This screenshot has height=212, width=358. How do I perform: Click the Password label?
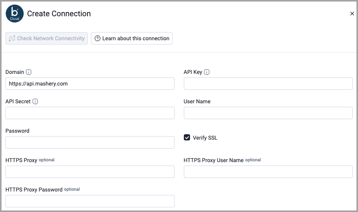click(x=17, y=131)
